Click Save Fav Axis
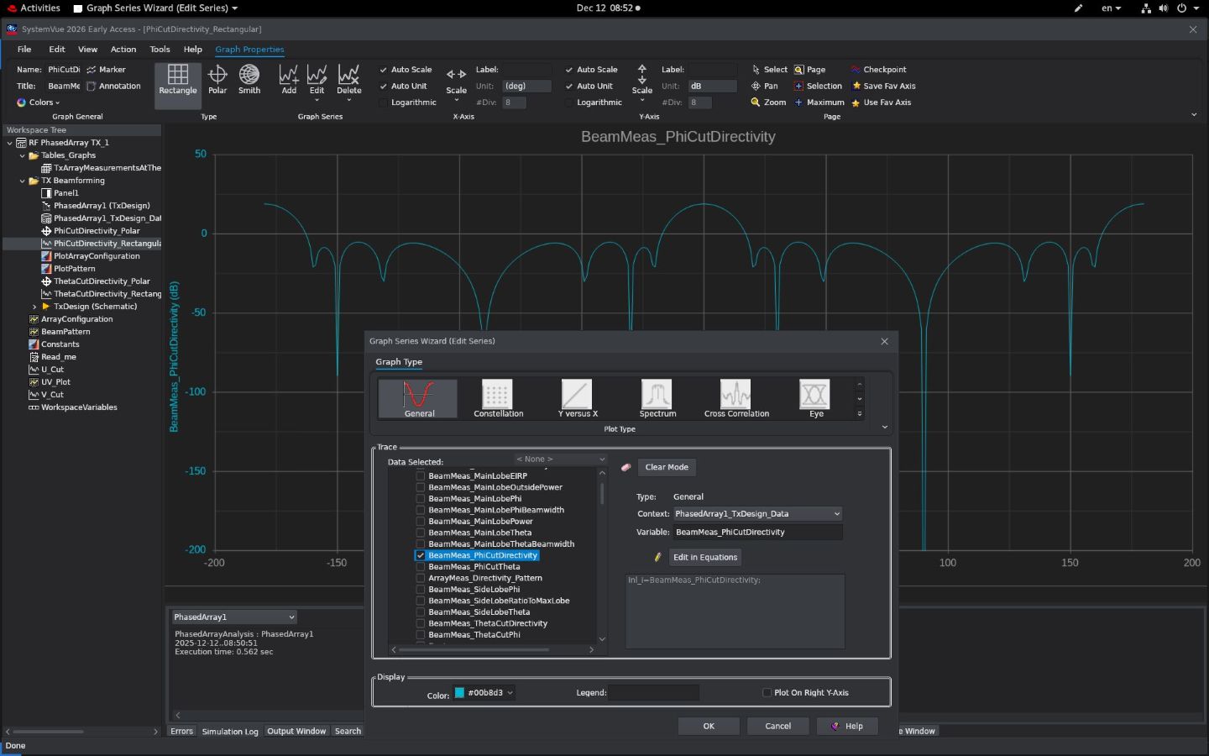This screenshot has height=756, width=1209. tap(883, 86)
